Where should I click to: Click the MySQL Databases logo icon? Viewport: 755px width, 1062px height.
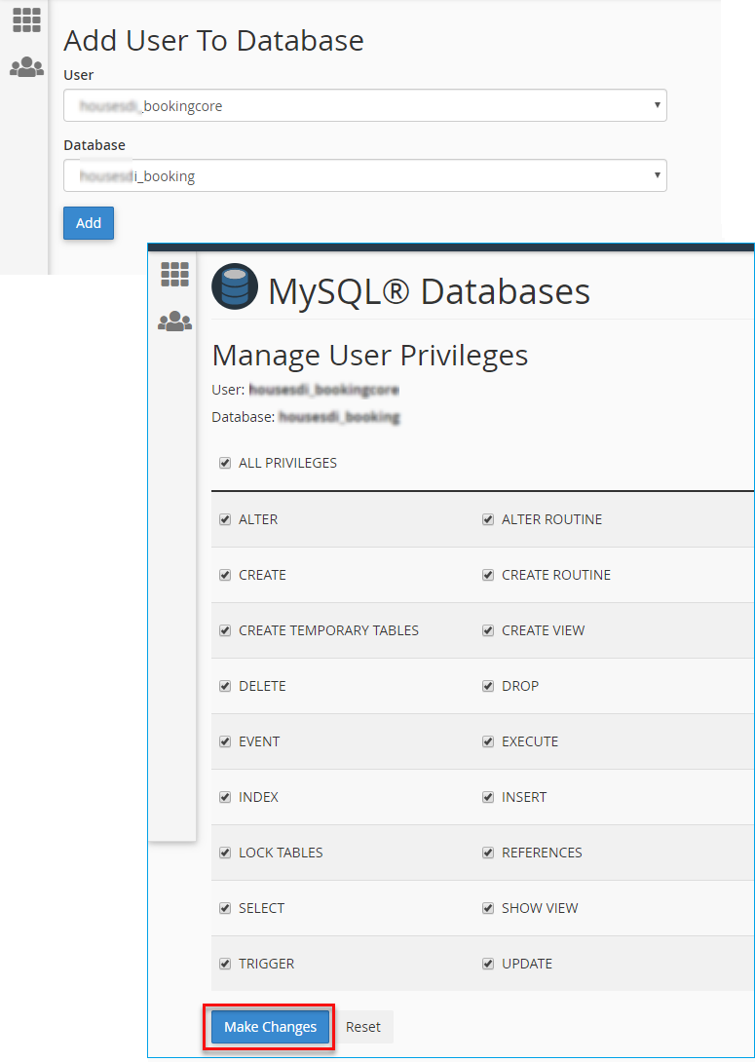(x=235, y=288)
